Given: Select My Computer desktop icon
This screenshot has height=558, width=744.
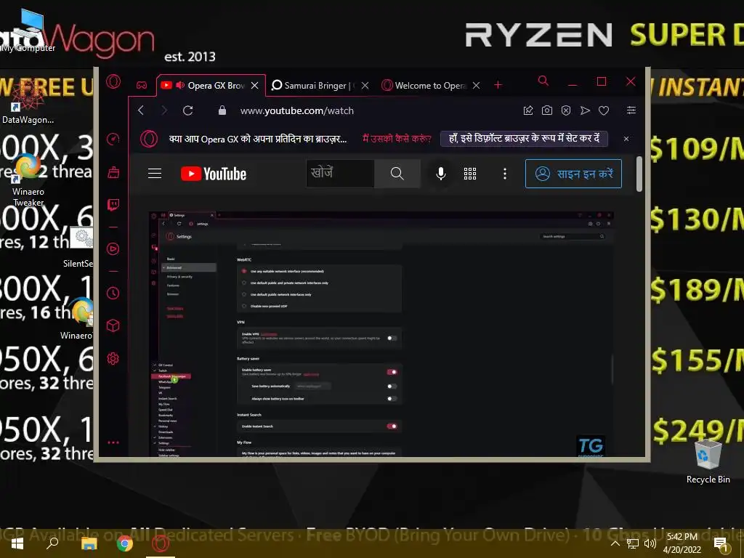Looking at the screenshot, I should 28,31.
